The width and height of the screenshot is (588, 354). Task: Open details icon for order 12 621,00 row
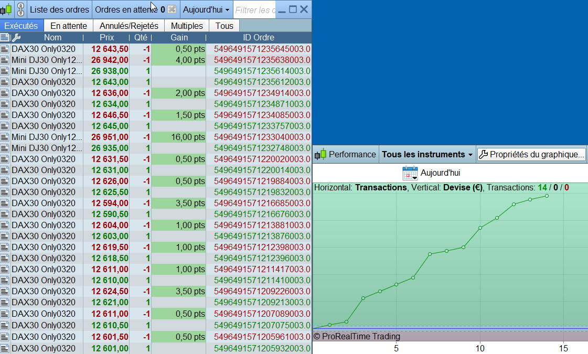pyautogui.click(x=5, y=302)
